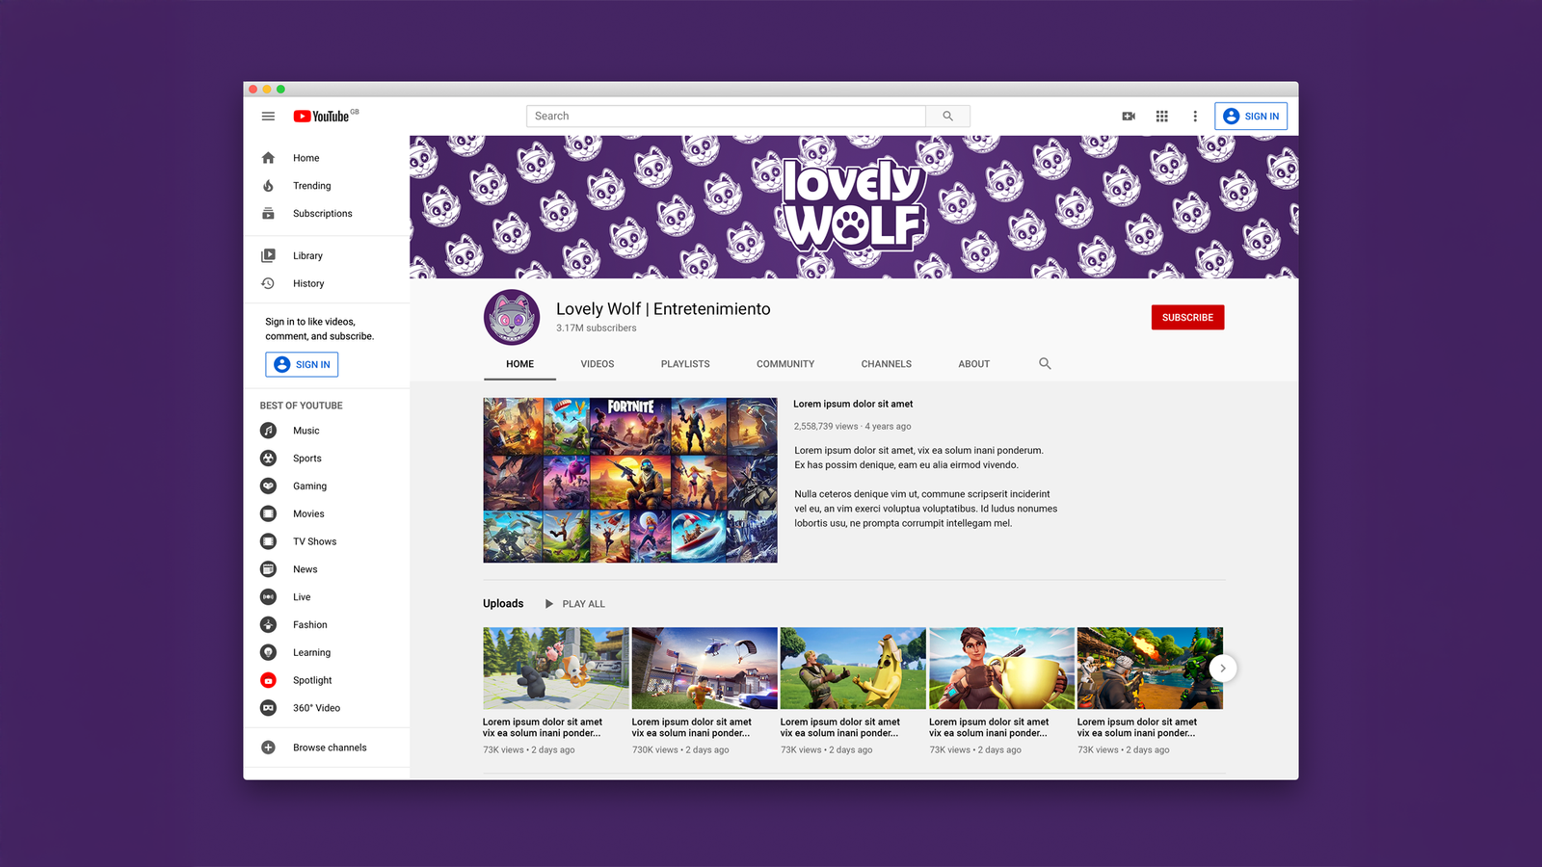Image resolution: width=1542 pixels, height=867 pixels.
Task: Click the top-right Sign In button
Action: click(x=1251, y=117)
